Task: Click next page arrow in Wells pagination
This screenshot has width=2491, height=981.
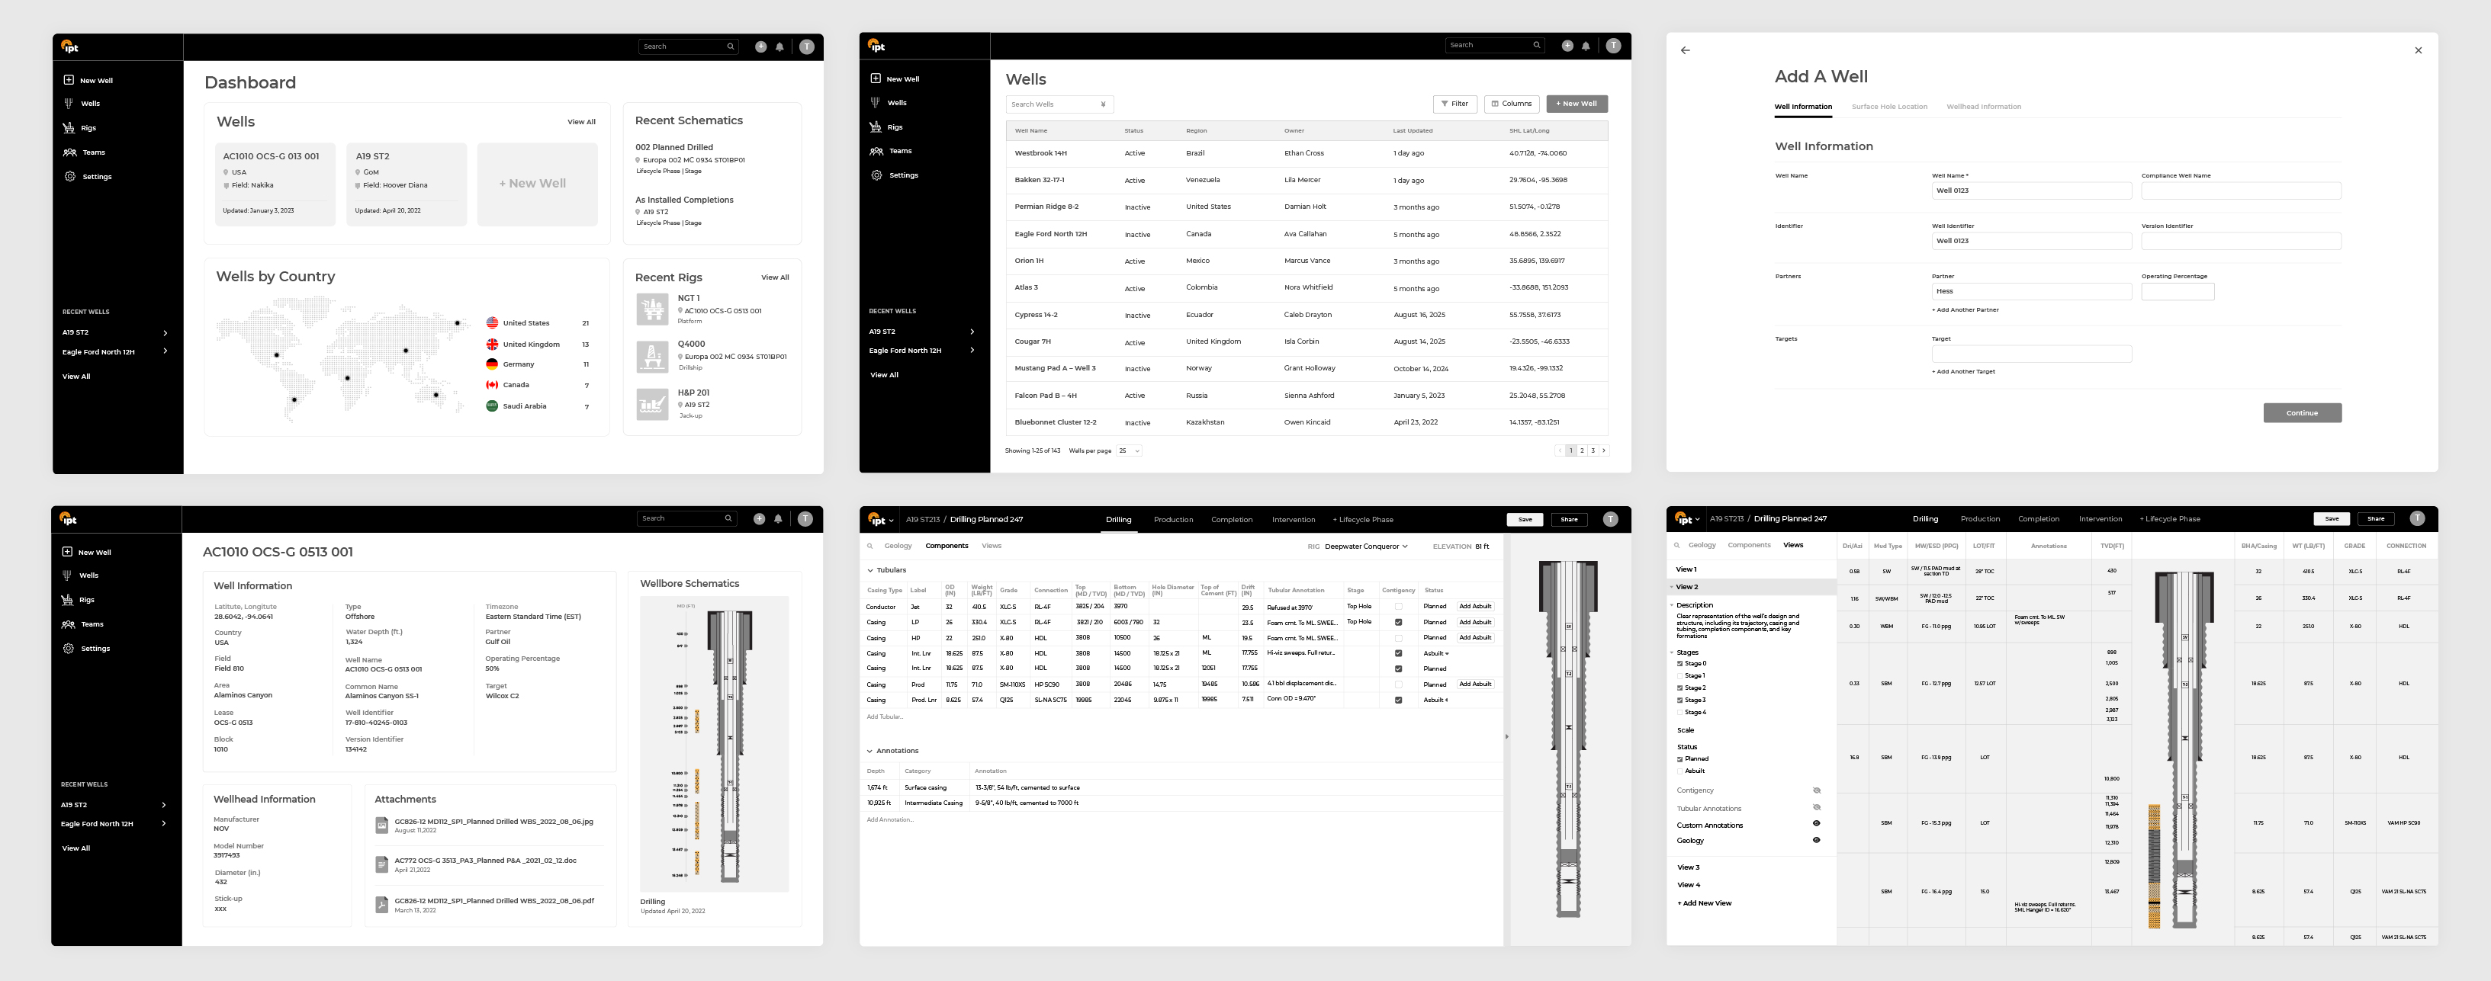Action: point(1603,450)
